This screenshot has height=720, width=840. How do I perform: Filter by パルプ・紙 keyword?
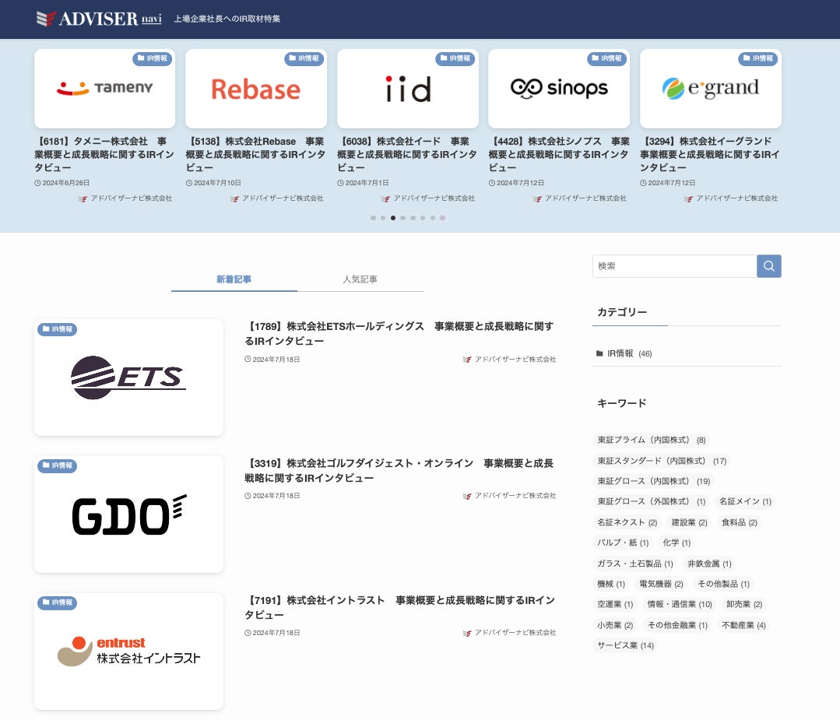(x=623, y=543)
